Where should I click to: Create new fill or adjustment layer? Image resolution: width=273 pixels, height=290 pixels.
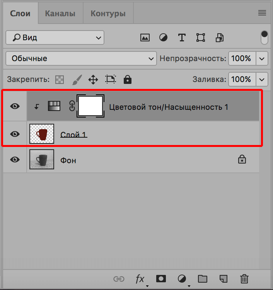[182, 278]
